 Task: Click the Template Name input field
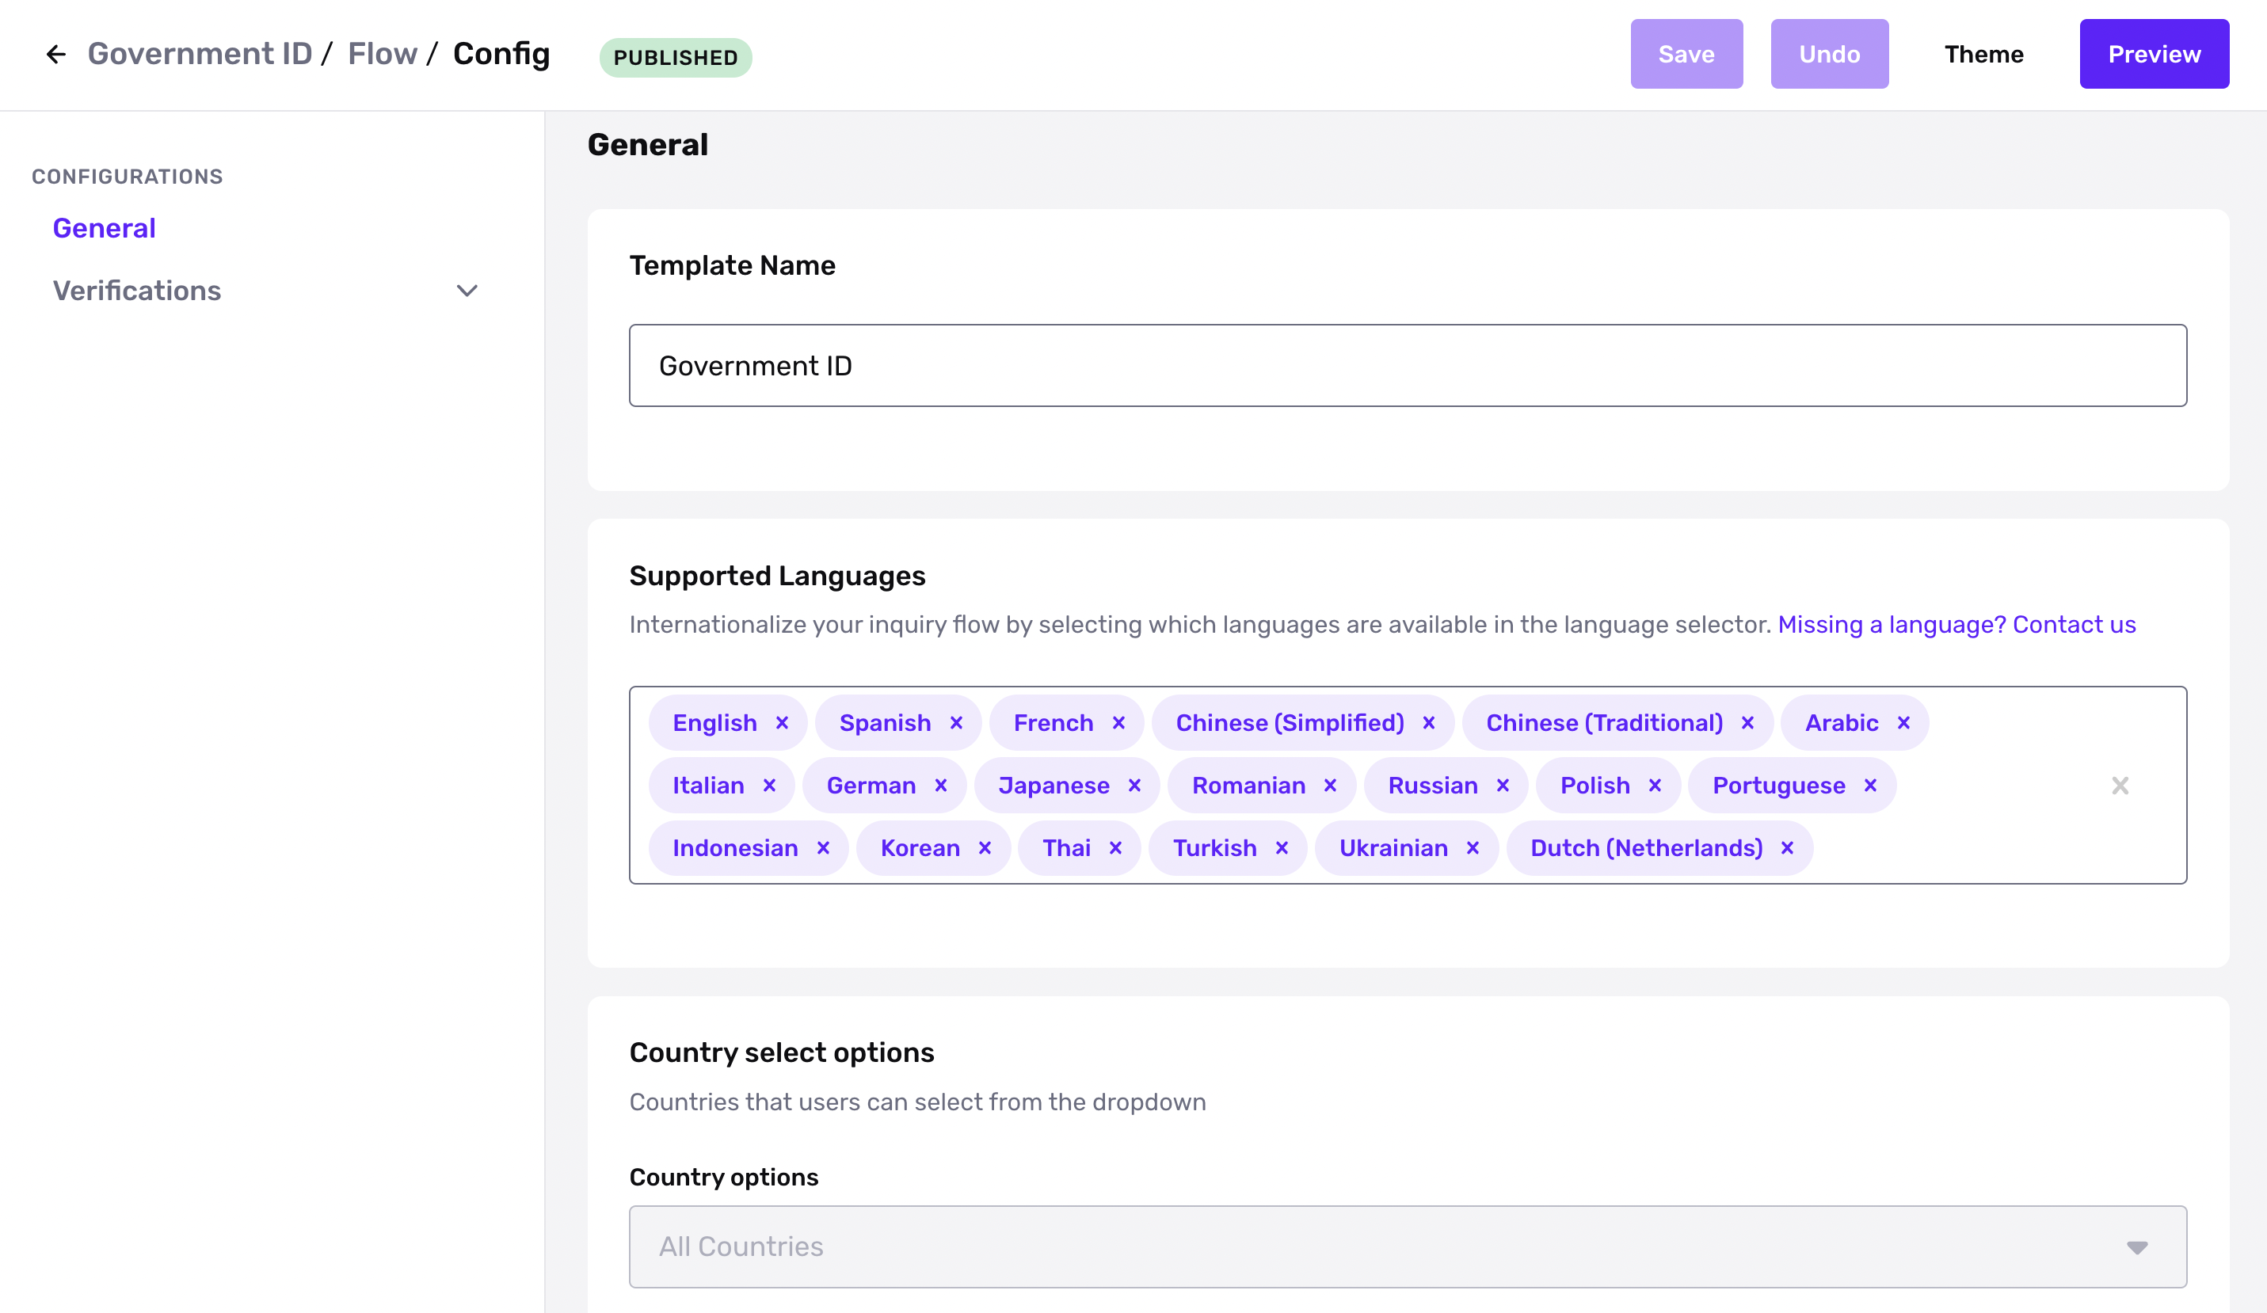pyautogui.click(x=1407, y=366)
